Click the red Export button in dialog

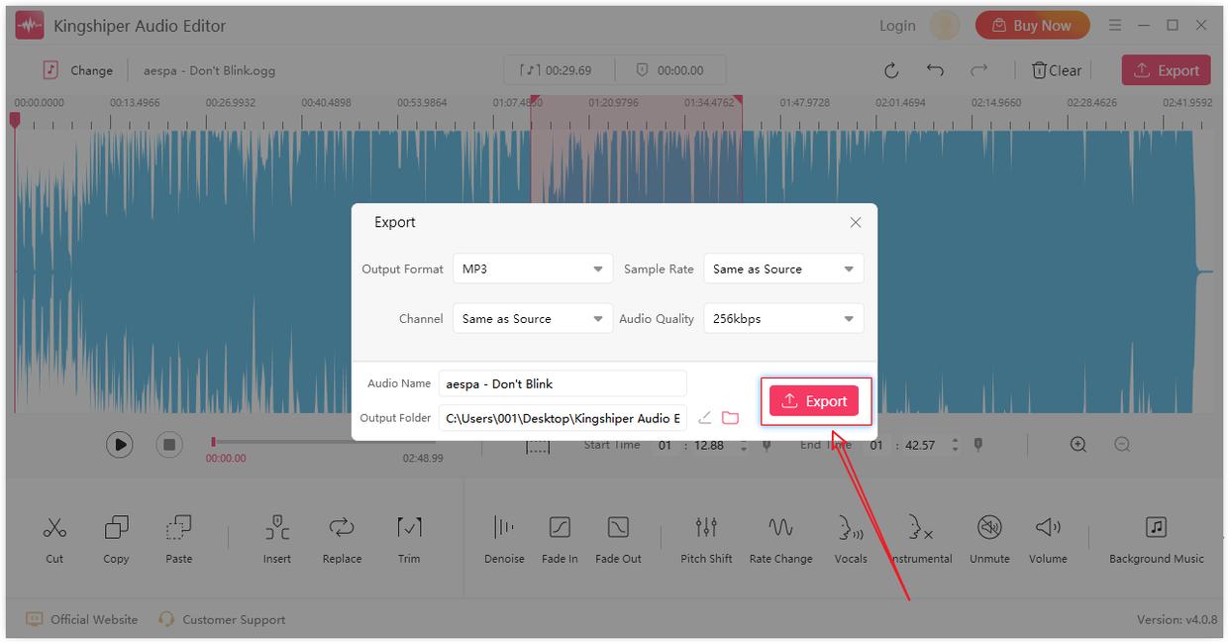click(x=814, y=401)
